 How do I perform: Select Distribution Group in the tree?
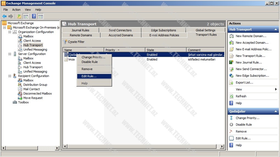[35, 85]
